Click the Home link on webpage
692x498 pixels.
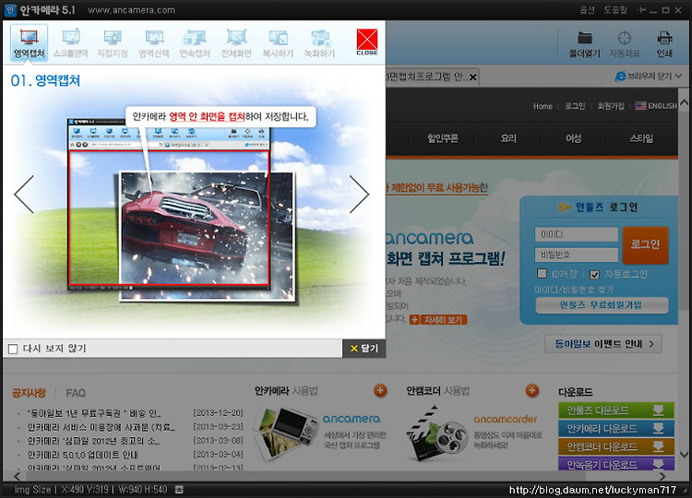[x=543, y=106]
